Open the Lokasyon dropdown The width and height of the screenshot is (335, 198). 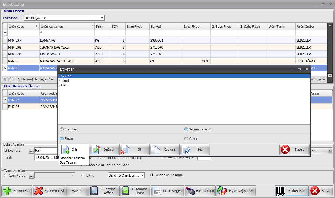102,18
